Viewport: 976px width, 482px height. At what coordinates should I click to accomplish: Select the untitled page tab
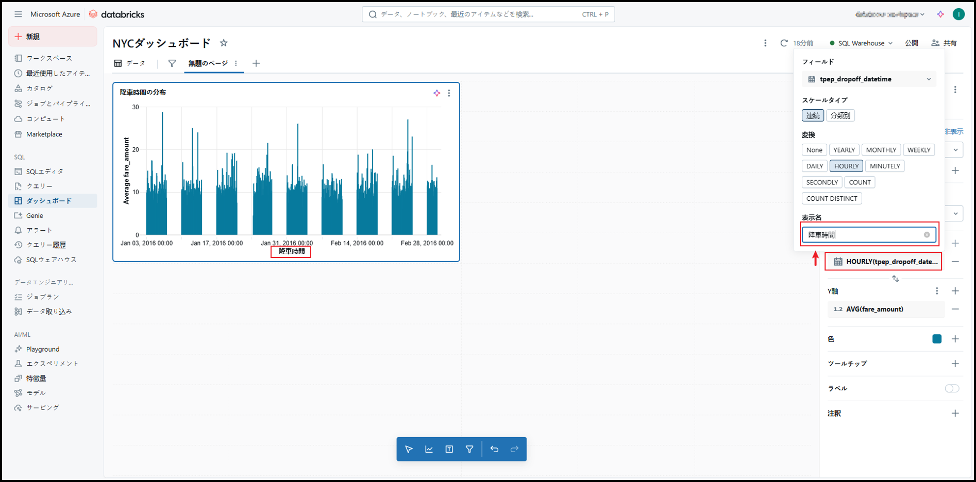pyautogui.click(x=208, y=63)
